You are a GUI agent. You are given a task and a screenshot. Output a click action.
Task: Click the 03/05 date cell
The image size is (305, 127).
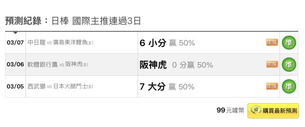click(x=15, y=86)
